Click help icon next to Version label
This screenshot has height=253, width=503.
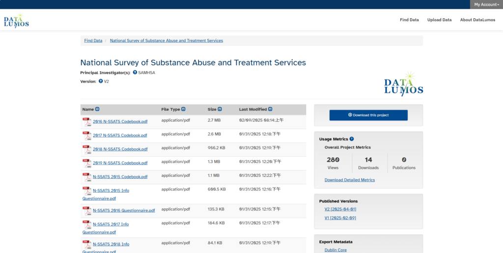coord(101,81)
